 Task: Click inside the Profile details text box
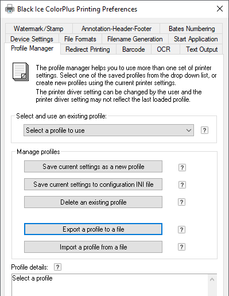(110, 285)
